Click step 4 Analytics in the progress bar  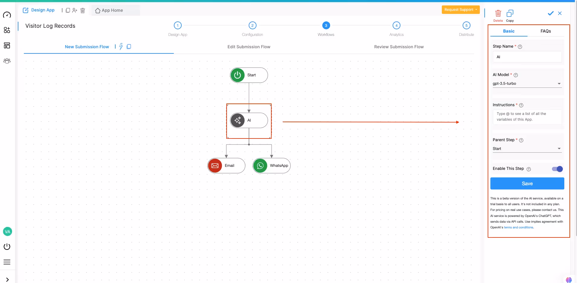click(x=396, y=25)
